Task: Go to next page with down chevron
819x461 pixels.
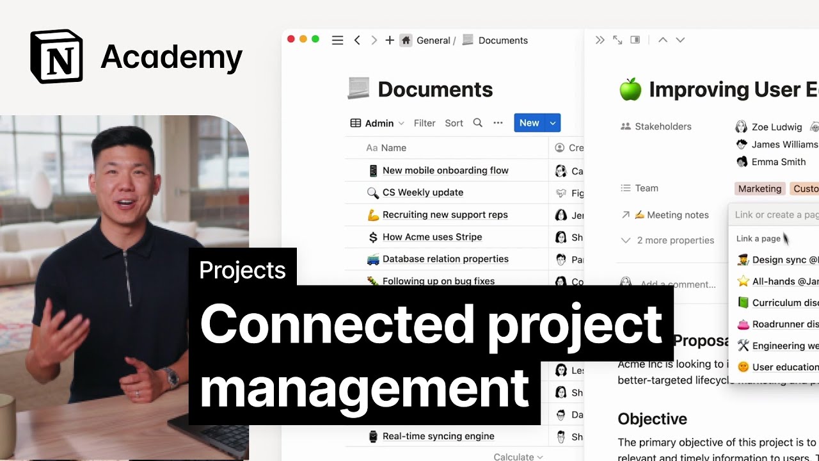Action: [x=680, y=40]
